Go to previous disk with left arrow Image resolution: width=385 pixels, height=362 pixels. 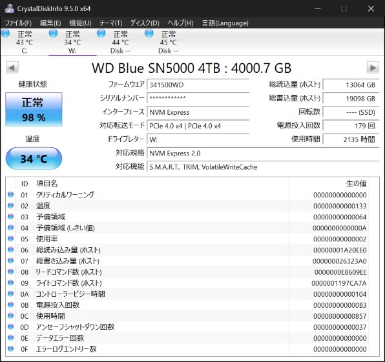(12, 68)
